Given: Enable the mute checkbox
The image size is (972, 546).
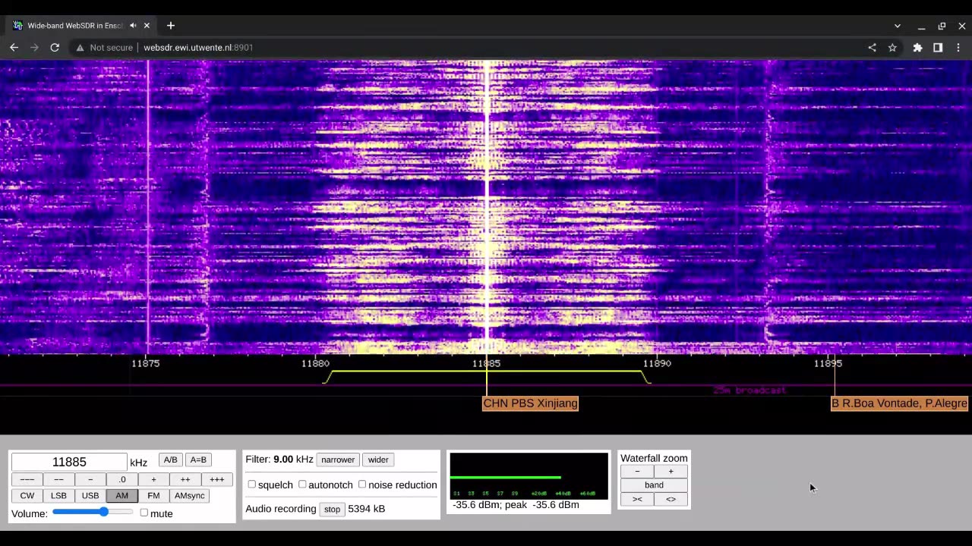Looking at the screenshot, I should pos(144,513).
